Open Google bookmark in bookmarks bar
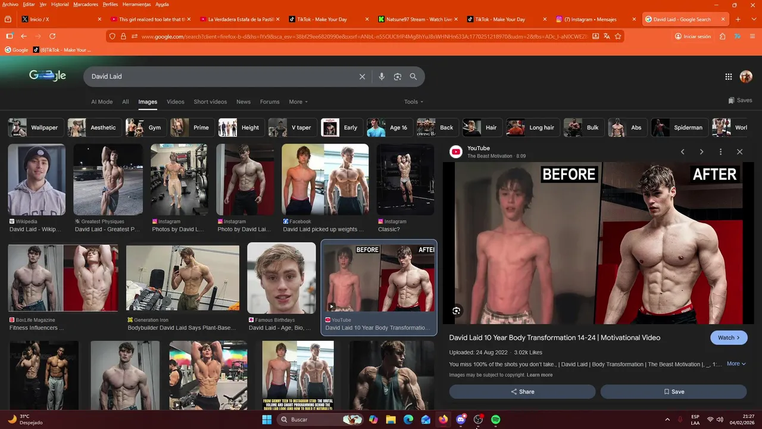Viewport: 762px width, 429px height. (x=17, y=50)
